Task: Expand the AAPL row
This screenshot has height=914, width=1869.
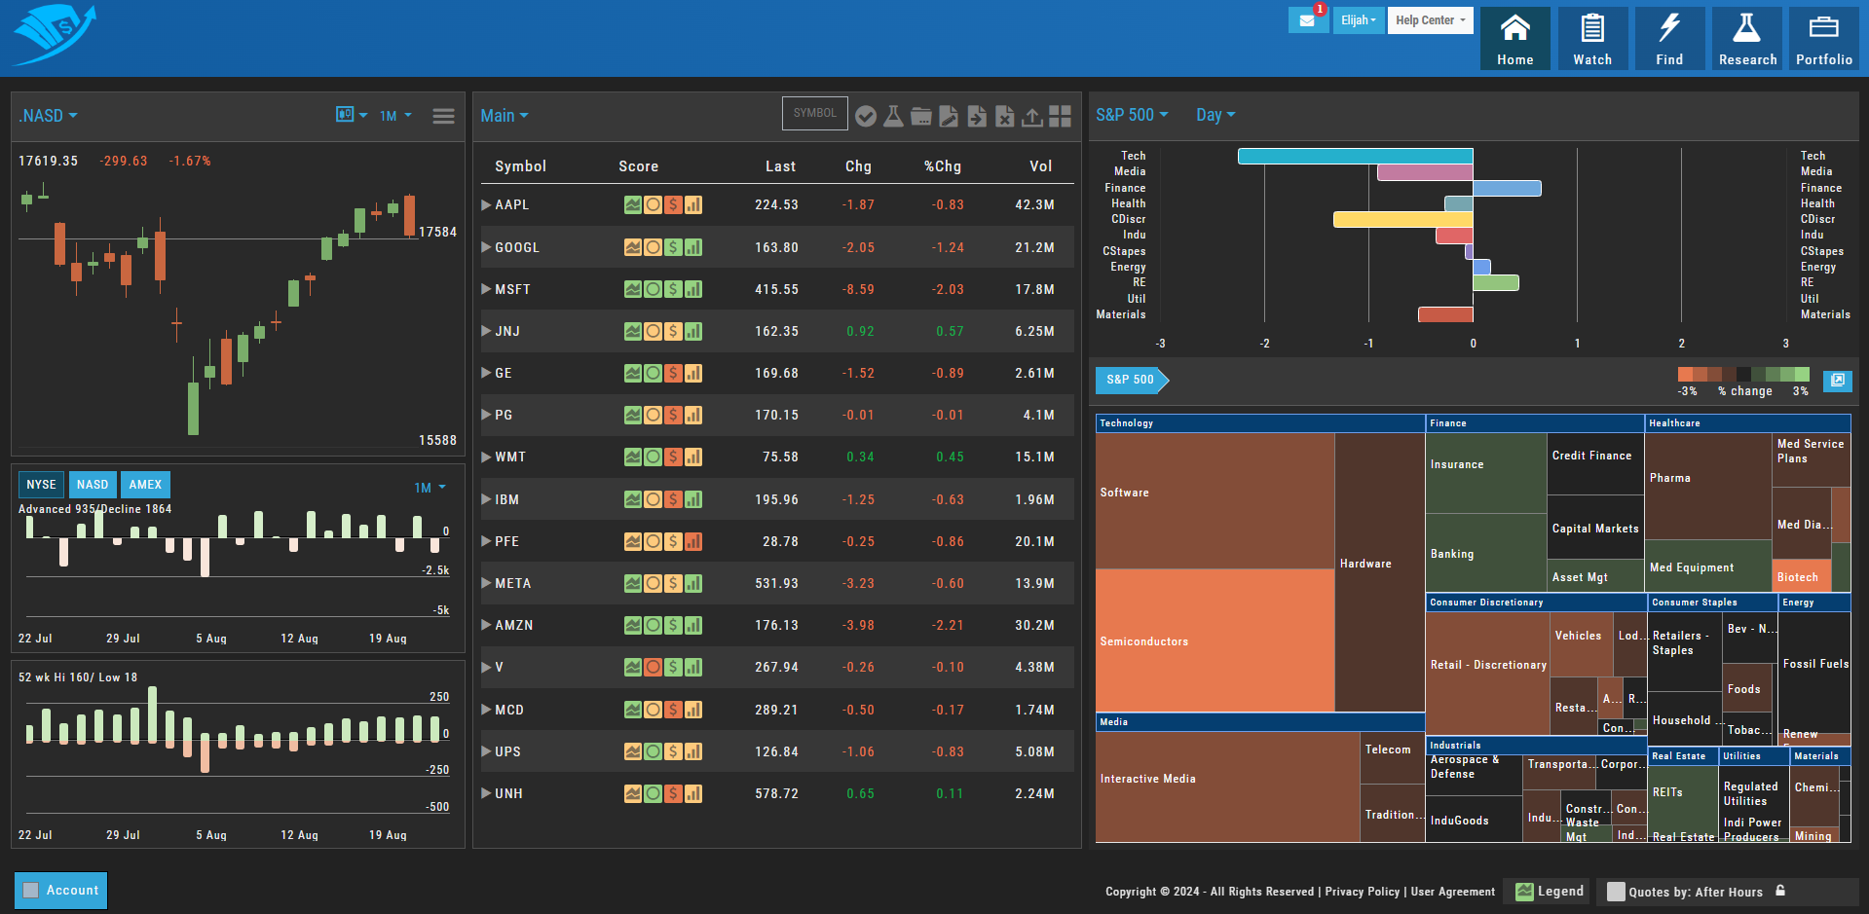Action: click(x=486, y=204)
